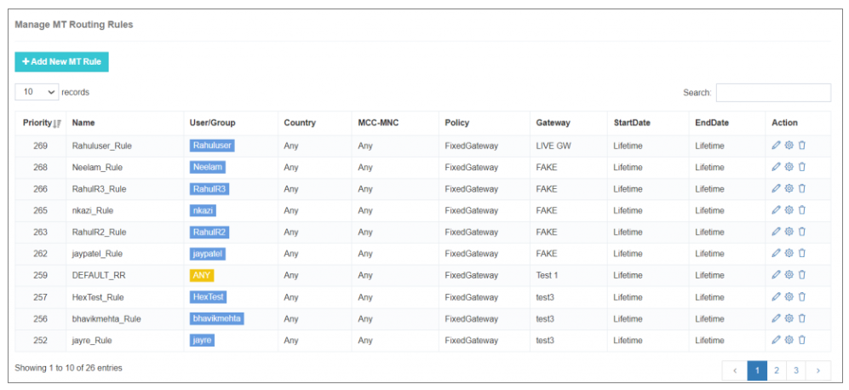This screenshot has width=849, height=390.
Task: Select priority 269 cell
Action: [x=41, y=146]
